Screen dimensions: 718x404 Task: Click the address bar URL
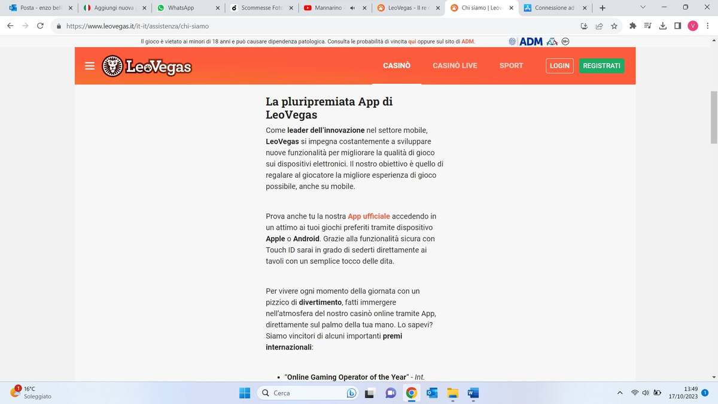click(x=138, y=26)
